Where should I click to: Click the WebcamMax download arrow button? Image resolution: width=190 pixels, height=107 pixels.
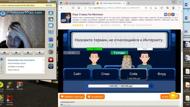39,53
